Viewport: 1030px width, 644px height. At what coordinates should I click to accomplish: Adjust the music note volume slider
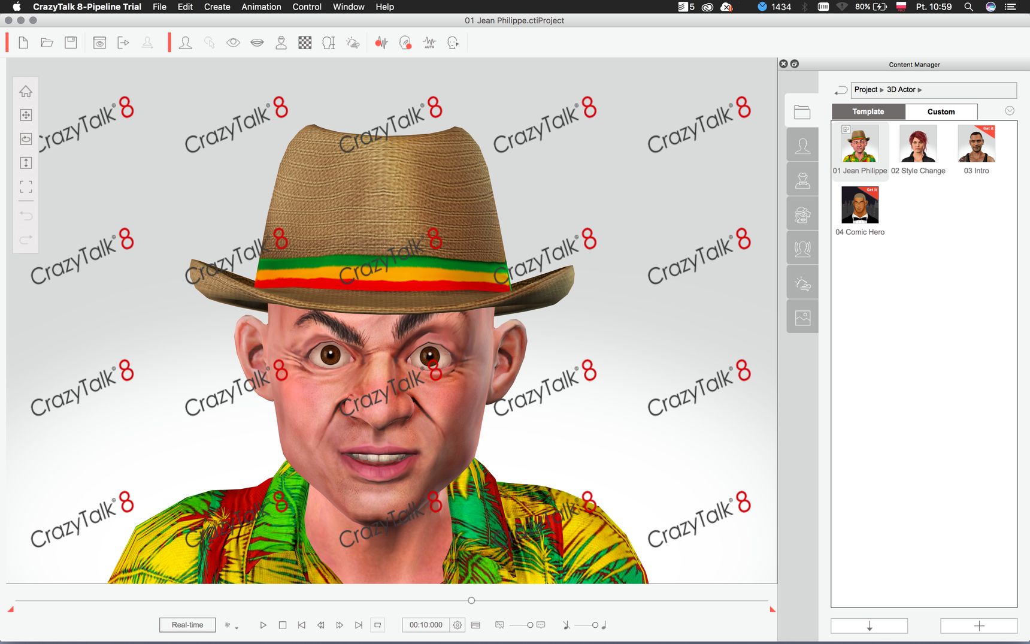(595, 625)
